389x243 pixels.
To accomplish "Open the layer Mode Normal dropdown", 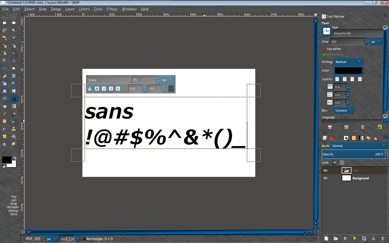I will 359,146.
